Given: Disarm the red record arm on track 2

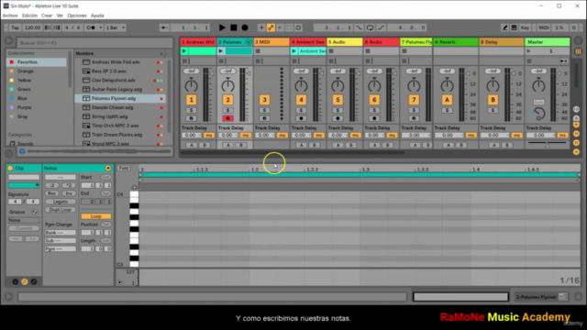Looking at the screenshot, I should pos(227,118).
